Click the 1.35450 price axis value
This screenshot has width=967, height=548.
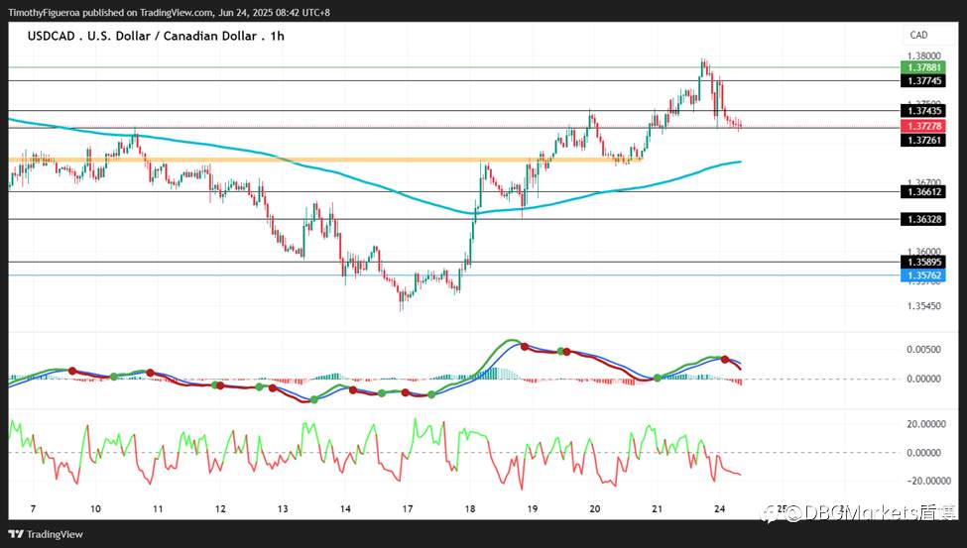pyautogui.click(x=923, y=306)
